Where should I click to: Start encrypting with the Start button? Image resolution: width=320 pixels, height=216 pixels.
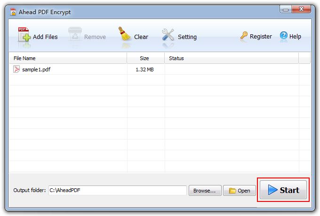click(283, 190)
